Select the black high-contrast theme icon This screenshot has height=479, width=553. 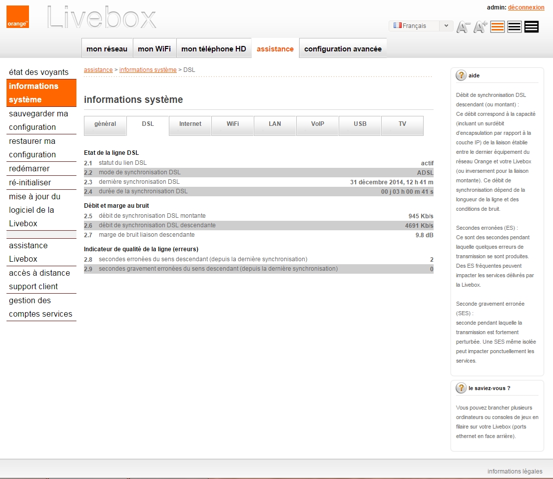(x=531, y=27)
